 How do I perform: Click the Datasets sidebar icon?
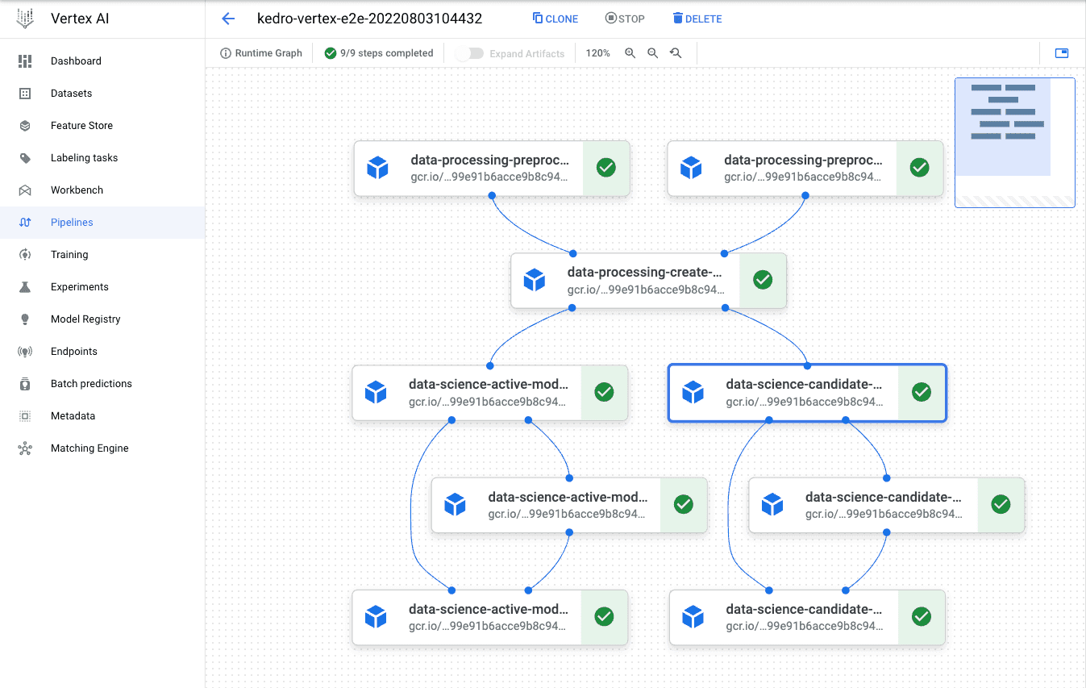click(x=25, y=94)
